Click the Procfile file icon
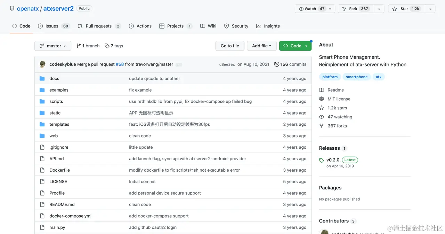This screenshot has width=445, height=234. coord(42,193)
